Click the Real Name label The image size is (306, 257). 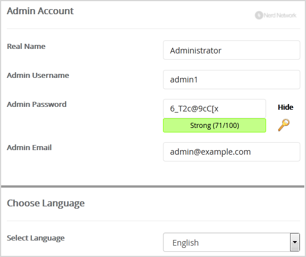click(26, 46)
